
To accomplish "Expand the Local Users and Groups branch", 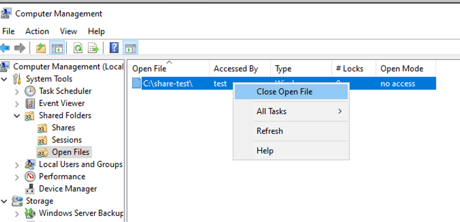I will pos(17,164).
